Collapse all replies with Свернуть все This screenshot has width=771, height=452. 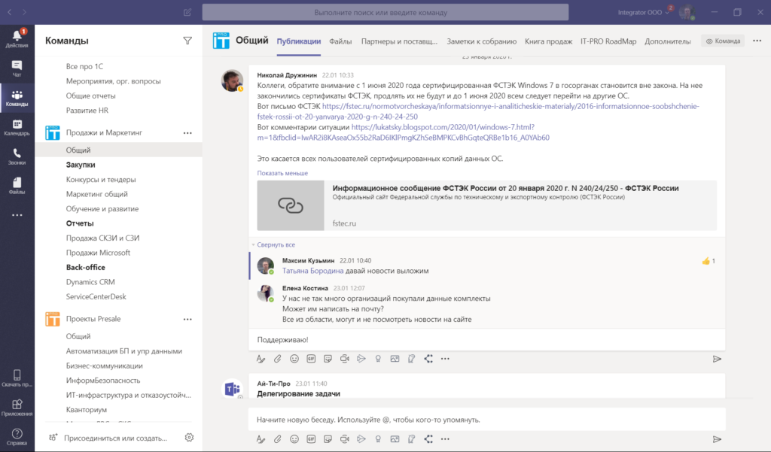pyautogui.click(x=276, y=244)
